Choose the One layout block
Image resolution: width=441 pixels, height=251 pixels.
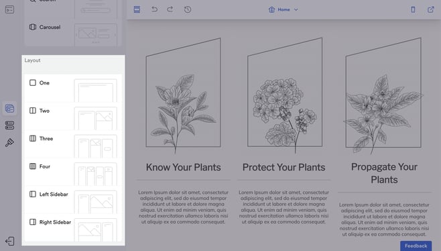coord(74,88)
